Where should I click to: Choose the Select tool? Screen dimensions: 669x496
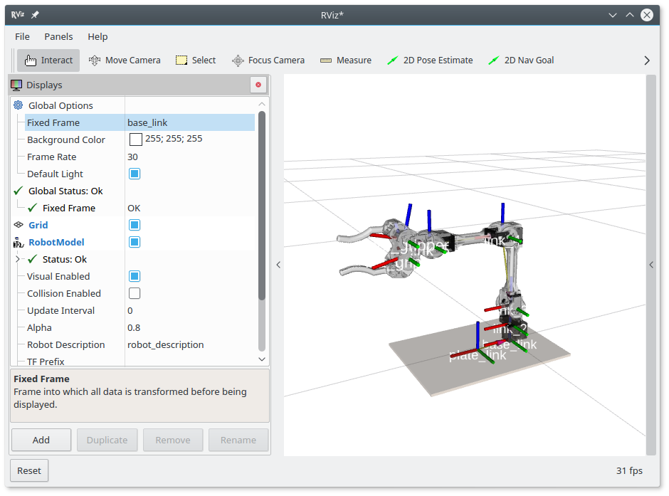(196, 60)
